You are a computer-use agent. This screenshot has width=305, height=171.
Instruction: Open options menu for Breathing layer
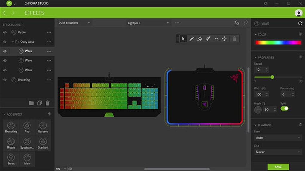tap(49, 80)
